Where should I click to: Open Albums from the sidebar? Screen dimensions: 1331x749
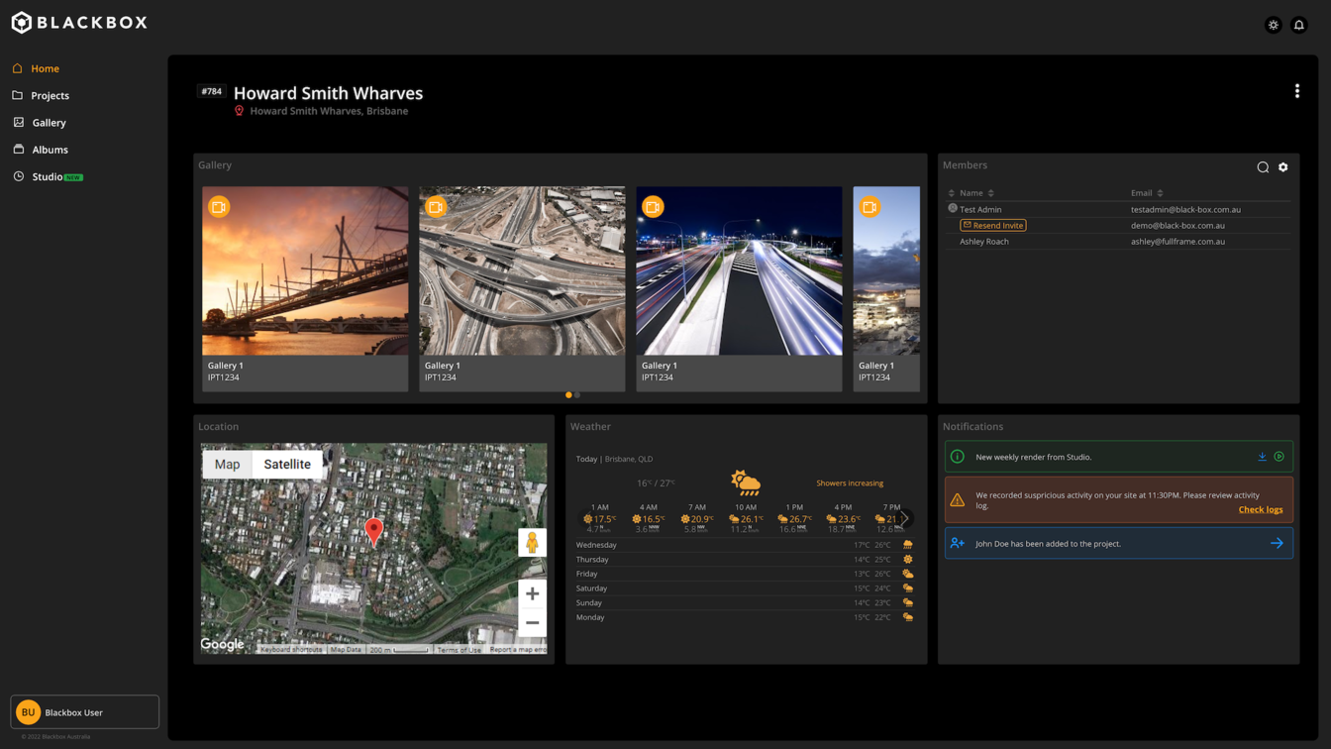tap(41, 150)
